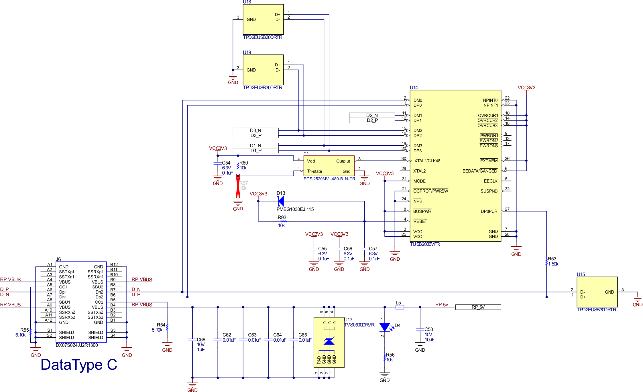The width and height of the screenshot is (643, 392).
Task: Select the crossed-out R67 resistor
Action: [x=238, y=186]
